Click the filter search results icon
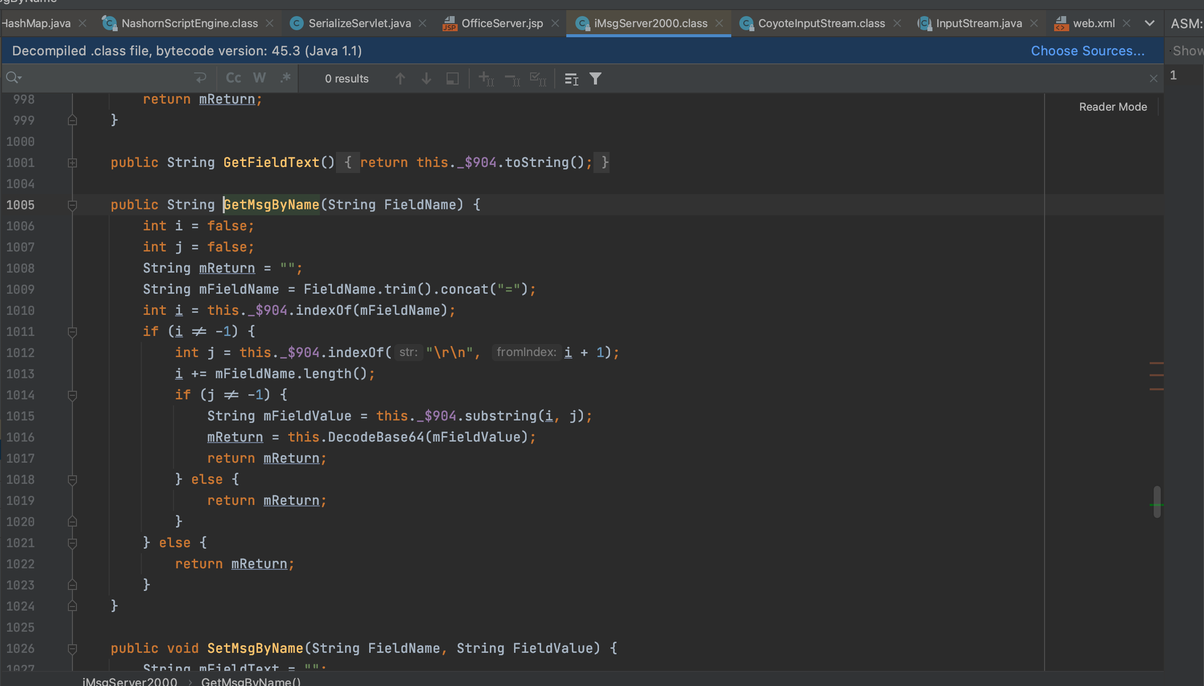This screenshot has height=686, width=1204. pos(595,78)
